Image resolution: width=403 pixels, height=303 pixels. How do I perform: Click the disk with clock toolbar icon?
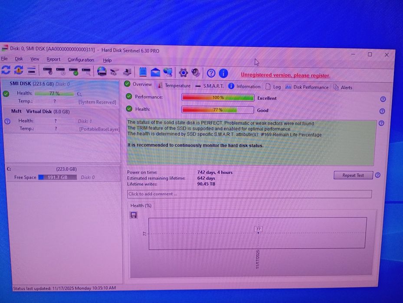point(61,71)
